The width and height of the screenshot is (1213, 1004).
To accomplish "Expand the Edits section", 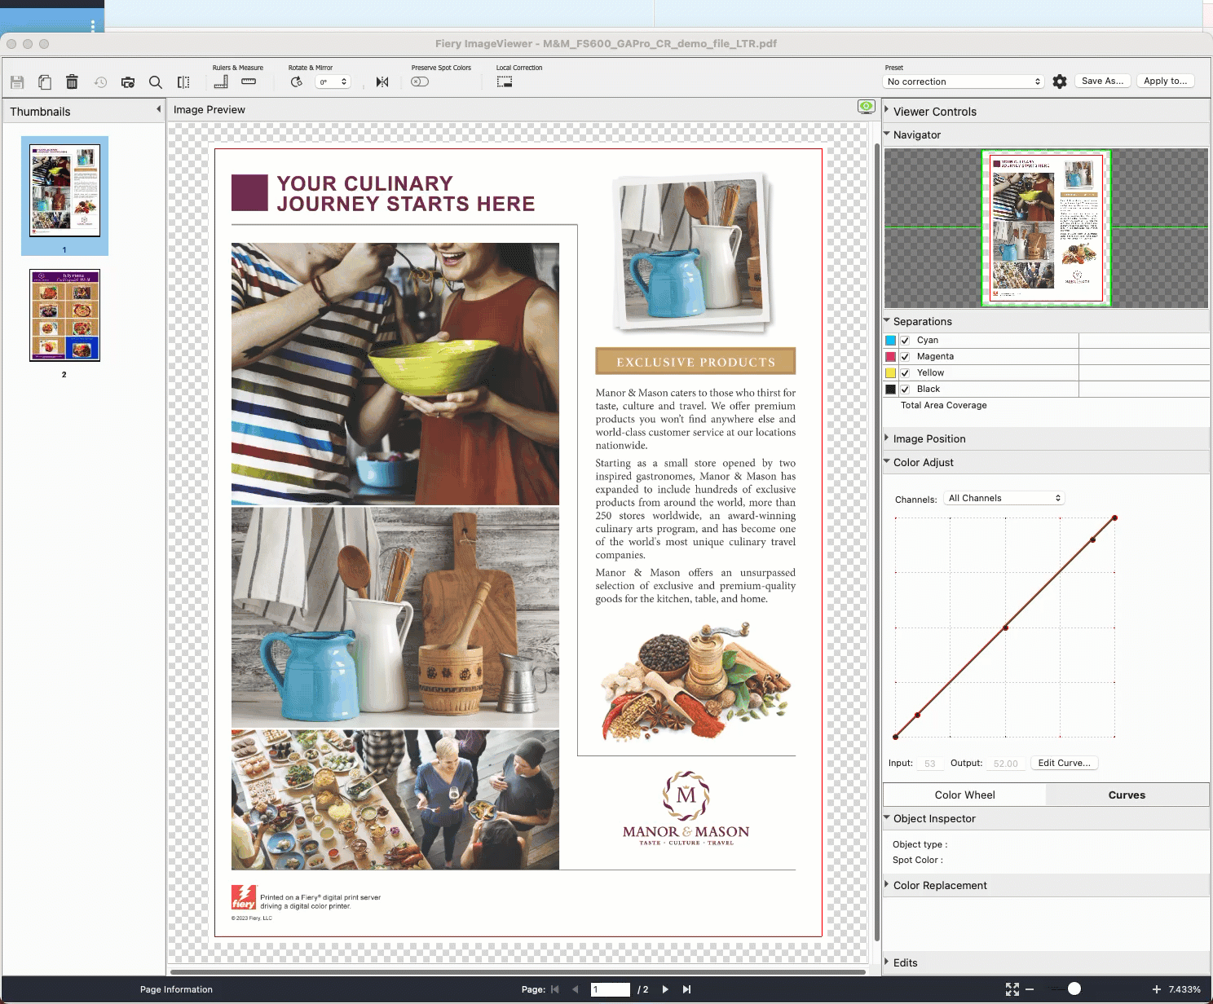I will [x=887, y=962].
